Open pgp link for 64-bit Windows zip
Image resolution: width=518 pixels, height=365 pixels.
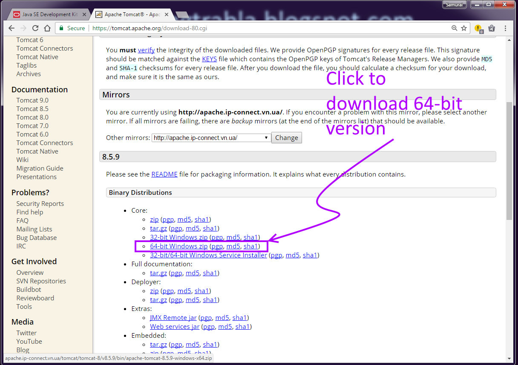coord(217,246)
